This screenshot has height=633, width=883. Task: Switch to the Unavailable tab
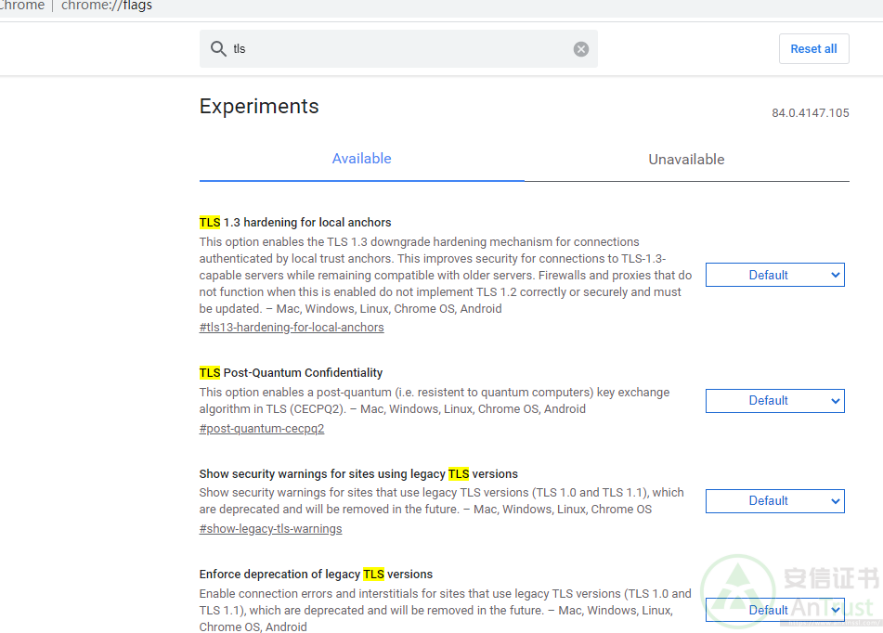pos(686,160)
